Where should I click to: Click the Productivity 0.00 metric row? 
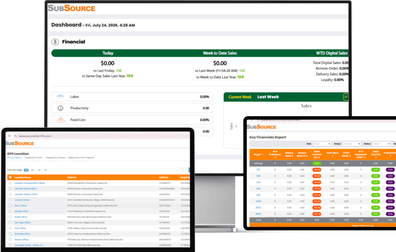click(132, 108)
